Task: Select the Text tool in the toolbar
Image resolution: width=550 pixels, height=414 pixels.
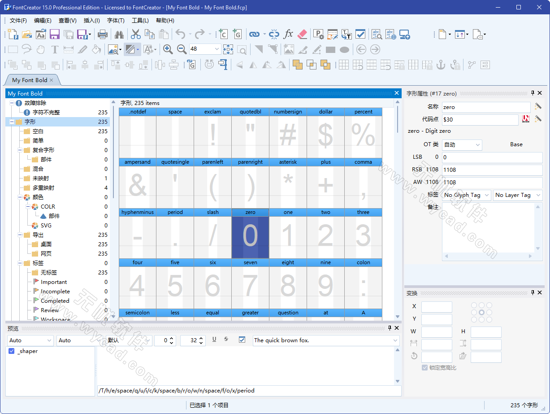Action: [55, 49]
